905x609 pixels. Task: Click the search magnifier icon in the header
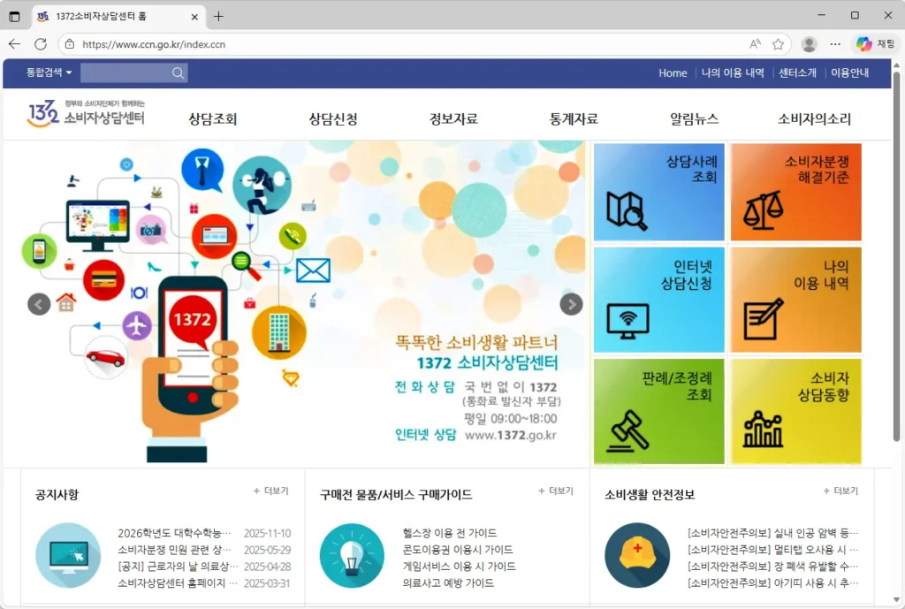[177, 72]
